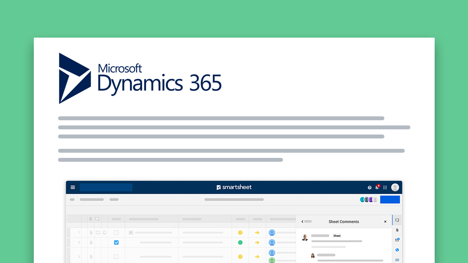Click row 2 assigned contact avatar
468x263 pixels.
point(272,242)
